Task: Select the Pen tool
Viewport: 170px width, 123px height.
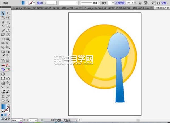Action: coord(3,22)
